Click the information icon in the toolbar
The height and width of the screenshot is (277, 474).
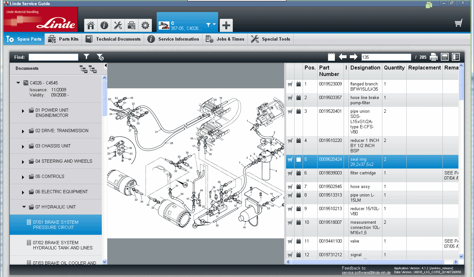pyautogui.click(x=104, y=25)
